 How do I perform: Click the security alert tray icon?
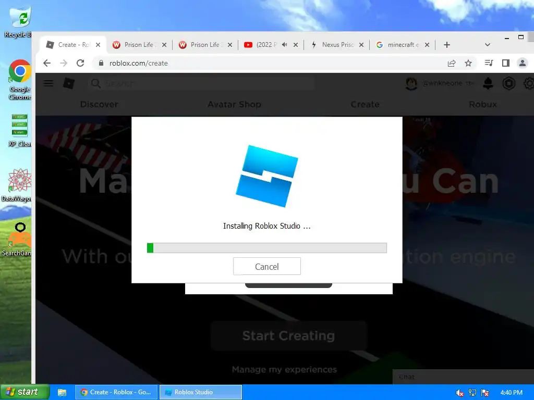pos(486,393)
